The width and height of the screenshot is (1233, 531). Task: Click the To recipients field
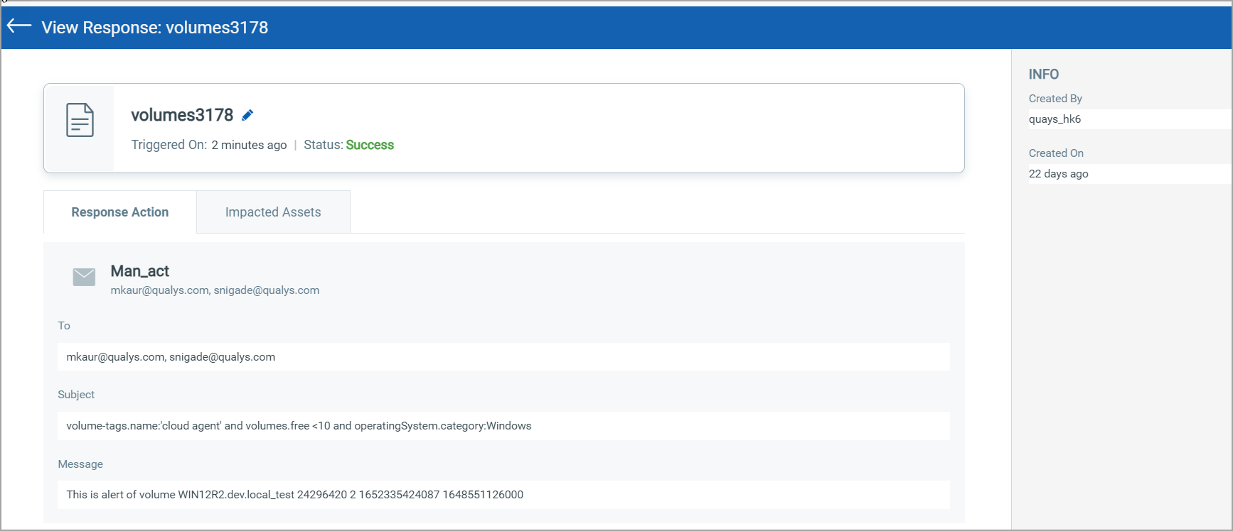click(503, 357)
